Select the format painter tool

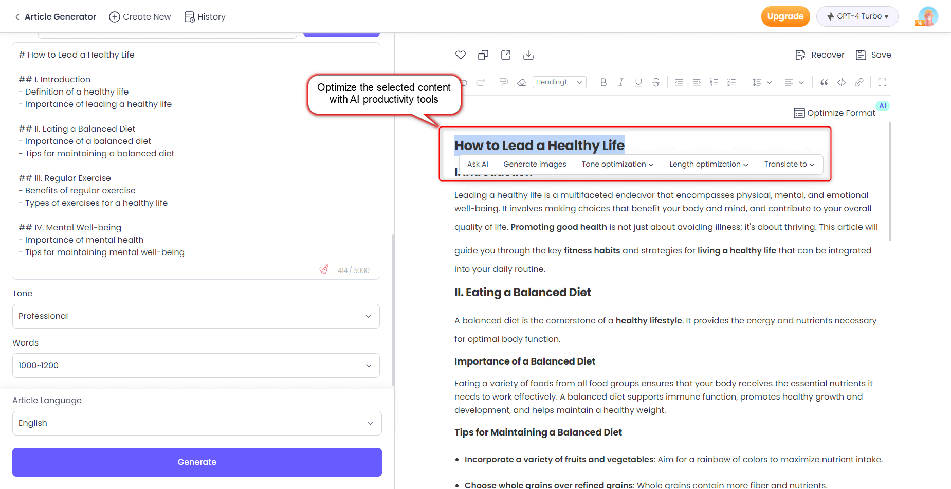click(504, 82)
